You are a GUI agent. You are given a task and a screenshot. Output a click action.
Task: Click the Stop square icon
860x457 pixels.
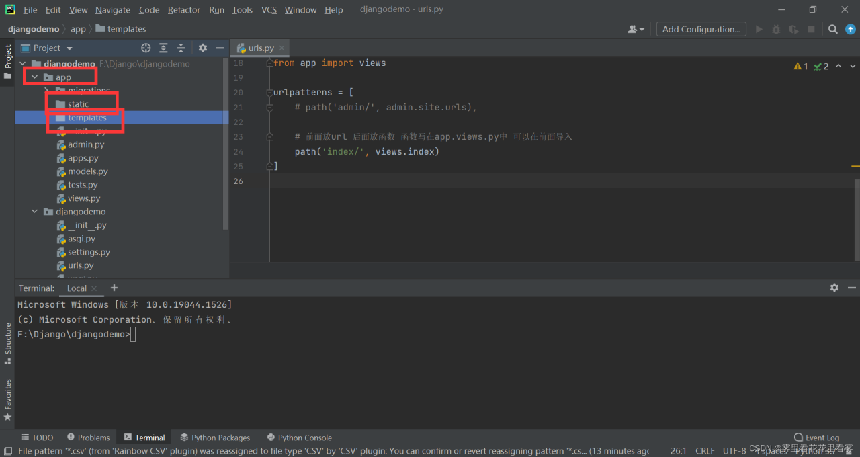[x=811, y=29]
